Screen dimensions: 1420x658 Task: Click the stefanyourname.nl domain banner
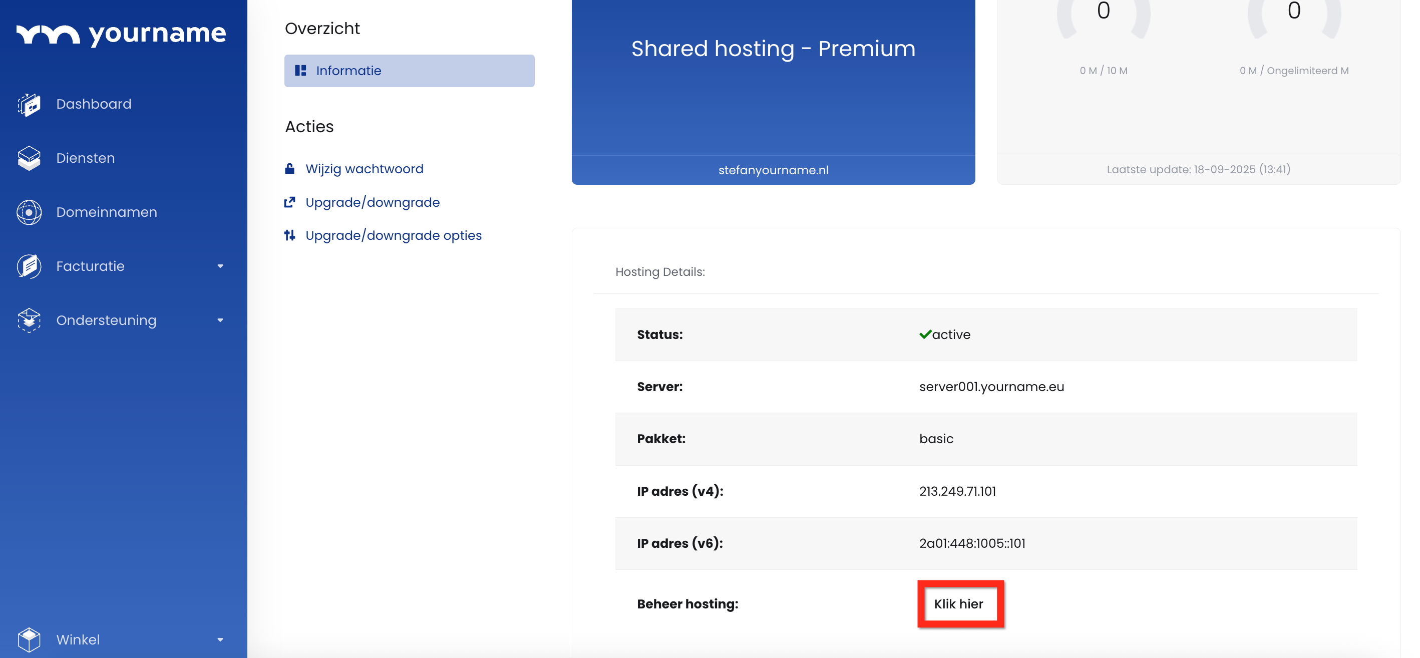tap(773, 170)
